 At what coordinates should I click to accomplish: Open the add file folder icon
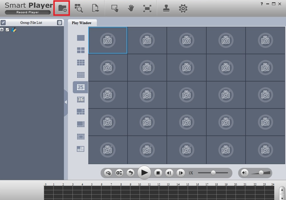[62, 8]
